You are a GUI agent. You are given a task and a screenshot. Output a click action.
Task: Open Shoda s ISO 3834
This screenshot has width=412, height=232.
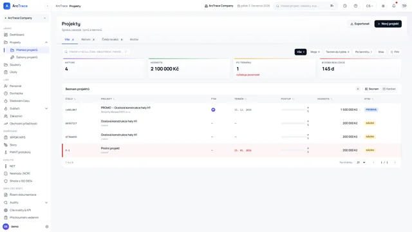(21, 181)
